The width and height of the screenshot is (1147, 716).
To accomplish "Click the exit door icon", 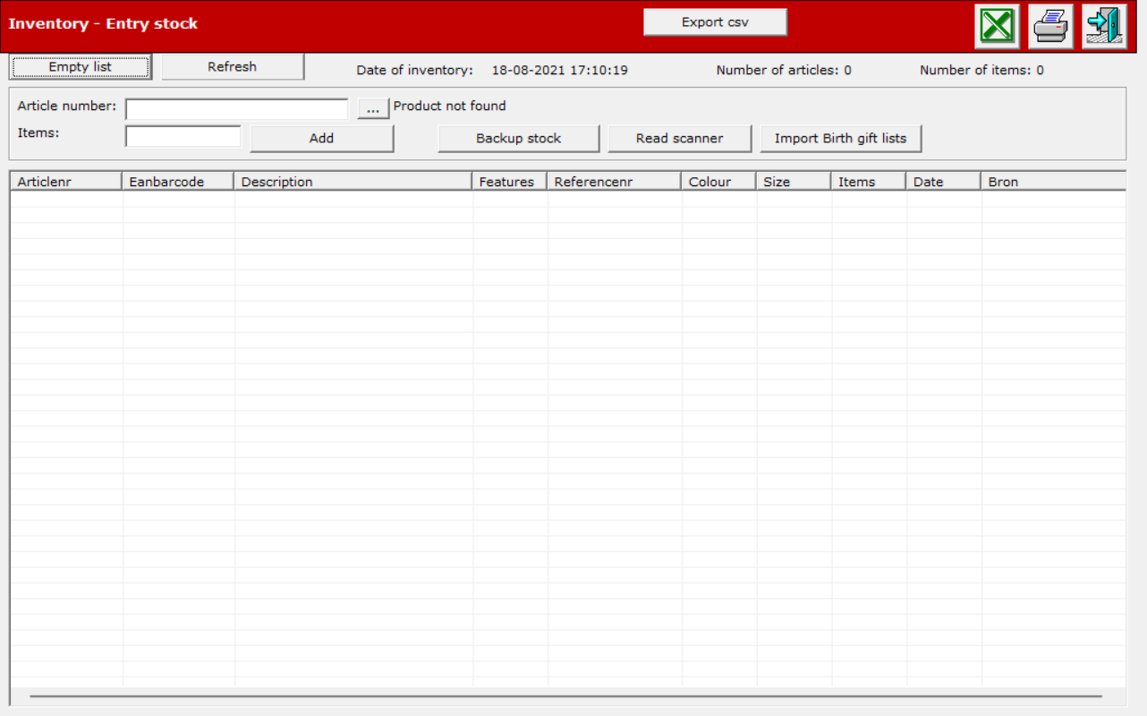I will 1104,26.
